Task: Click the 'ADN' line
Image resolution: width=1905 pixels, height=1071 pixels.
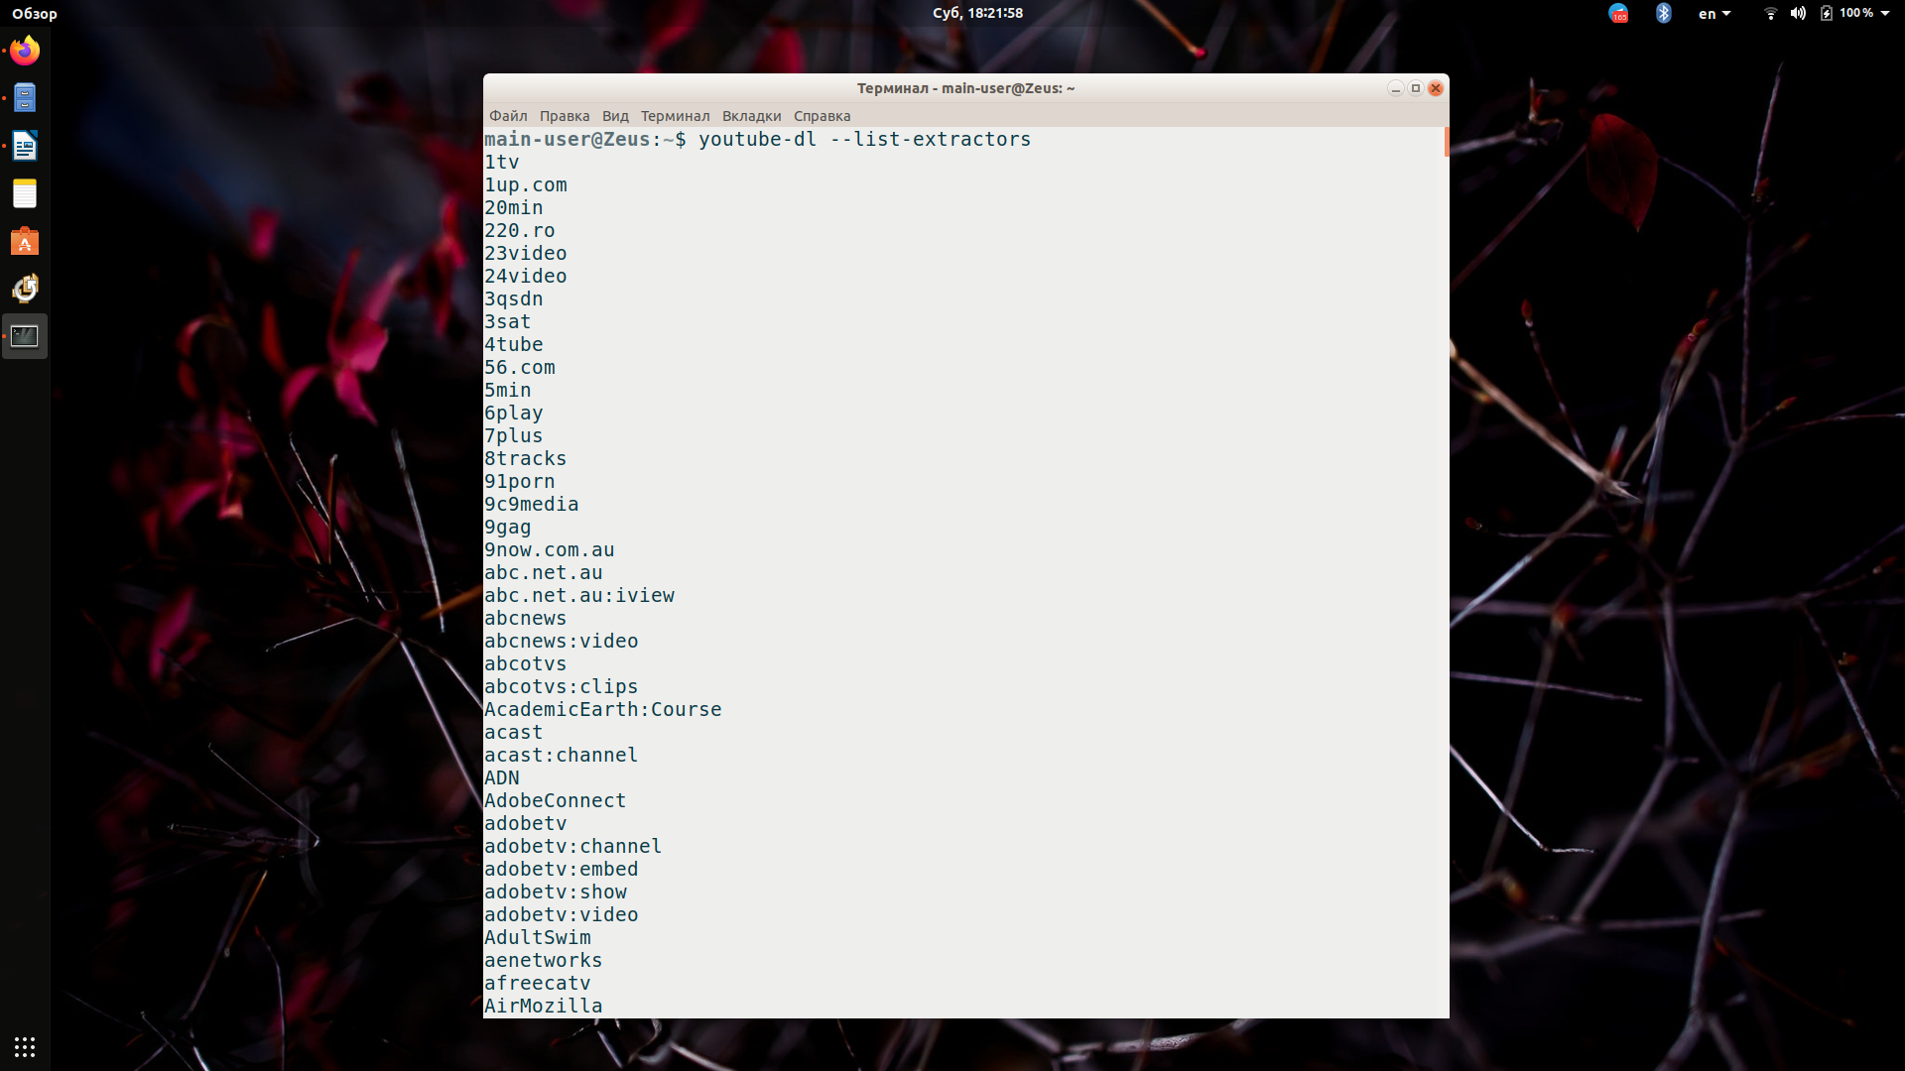Action: (x=501, y=778)
